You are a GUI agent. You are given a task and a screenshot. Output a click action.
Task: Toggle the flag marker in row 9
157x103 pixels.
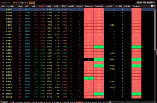click(x=16, y=34)
